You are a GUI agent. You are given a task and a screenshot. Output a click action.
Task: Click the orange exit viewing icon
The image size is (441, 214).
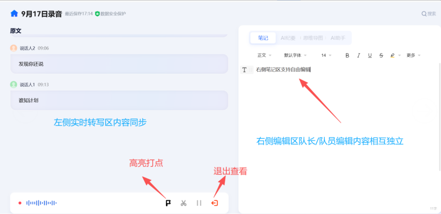(214, 203)
